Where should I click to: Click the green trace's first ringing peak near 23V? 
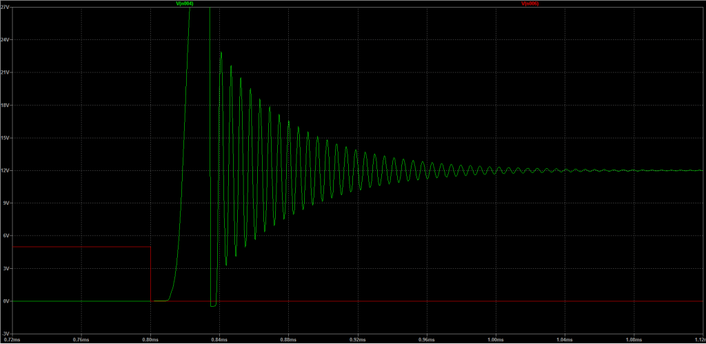tap(221, 53)
